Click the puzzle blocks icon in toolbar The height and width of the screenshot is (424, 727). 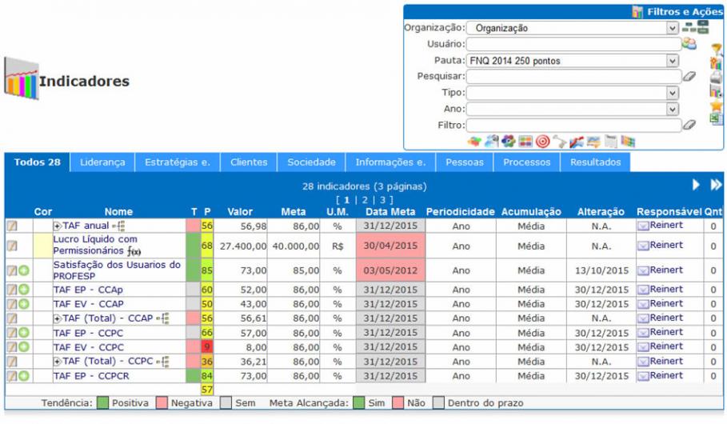473,142
